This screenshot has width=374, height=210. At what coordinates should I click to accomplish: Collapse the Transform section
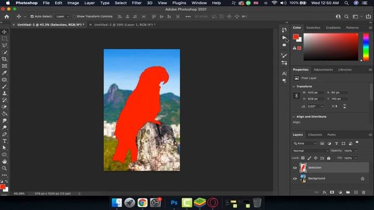[x=294, y=86]
